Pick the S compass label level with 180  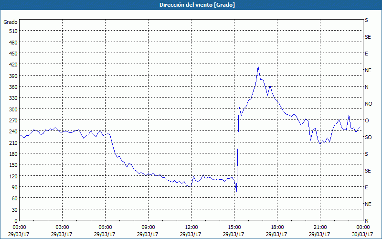[x=366, y=154]
